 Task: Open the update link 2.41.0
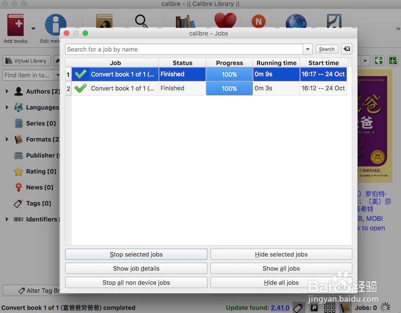pyautogui.click(x=280, y=307)
